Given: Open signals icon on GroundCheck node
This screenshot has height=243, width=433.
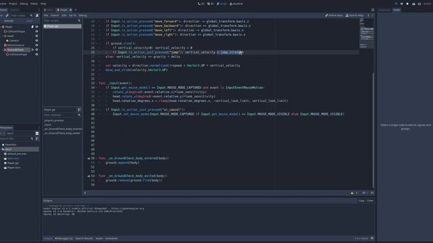Looking at the screenshot, I should 32,49.
